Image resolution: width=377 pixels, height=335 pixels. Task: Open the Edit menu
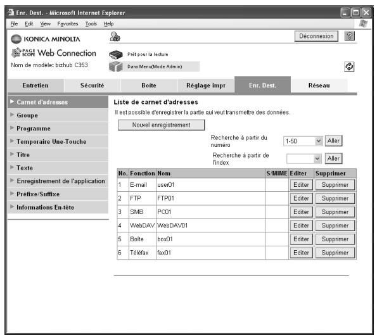point(29,24)
